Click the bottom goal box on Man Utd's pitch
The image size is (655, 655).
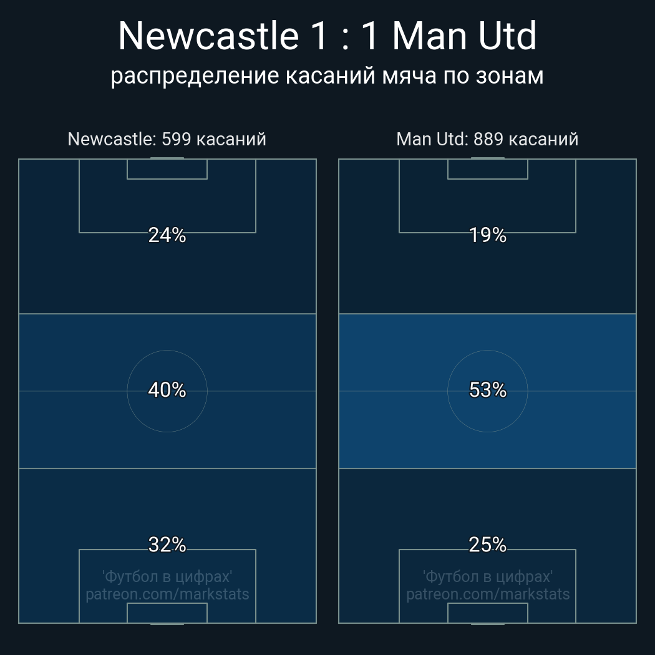click(487, 613)
